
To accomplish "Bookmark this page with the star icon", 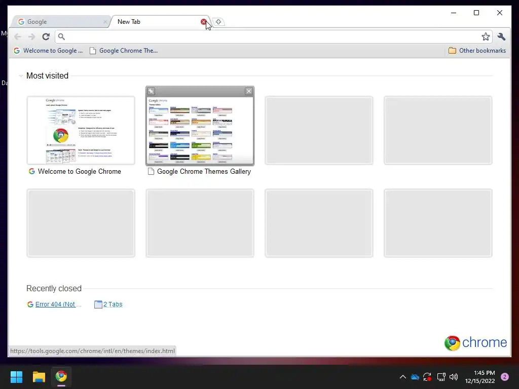I will [x=485, y=36].
